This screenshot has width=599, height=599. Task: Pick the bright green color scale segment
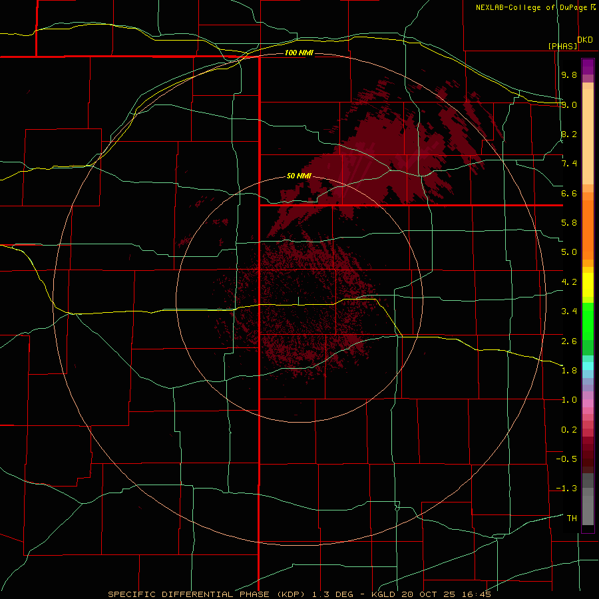tap(588, 321)
